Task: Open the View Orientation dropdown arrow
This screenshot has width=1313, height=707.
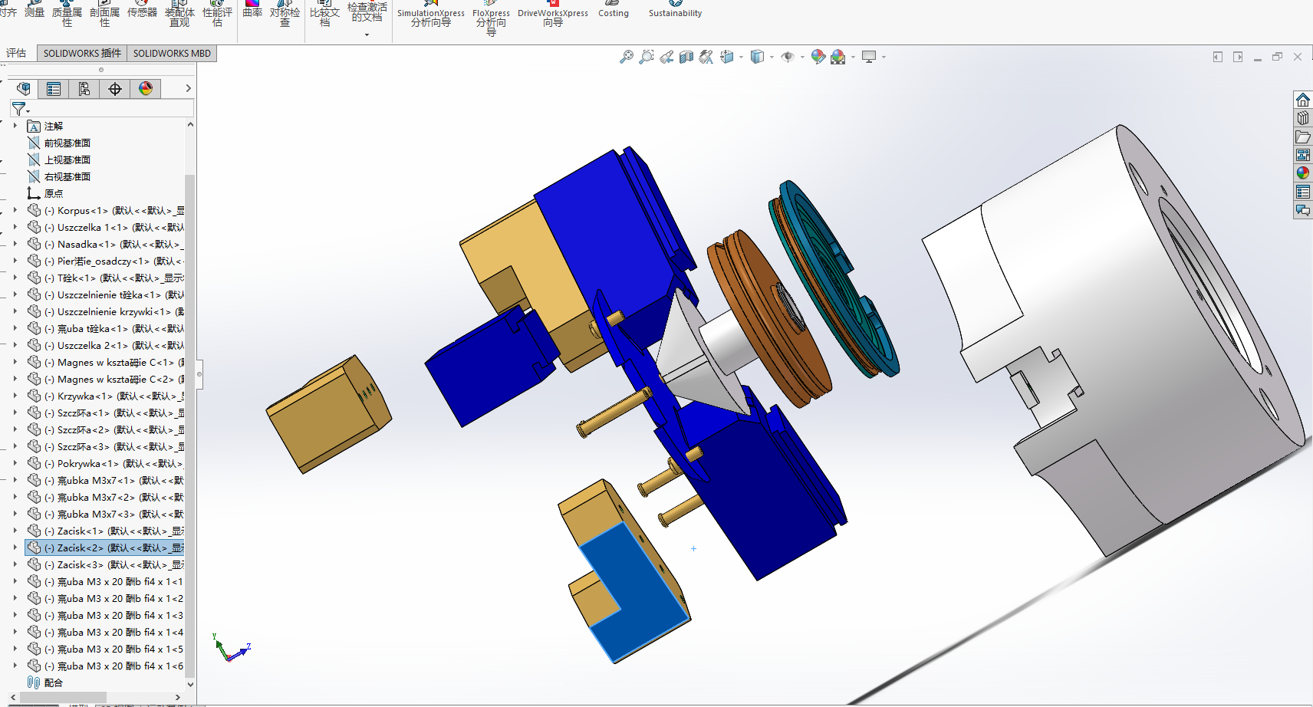Action: [x=741, y=57]
